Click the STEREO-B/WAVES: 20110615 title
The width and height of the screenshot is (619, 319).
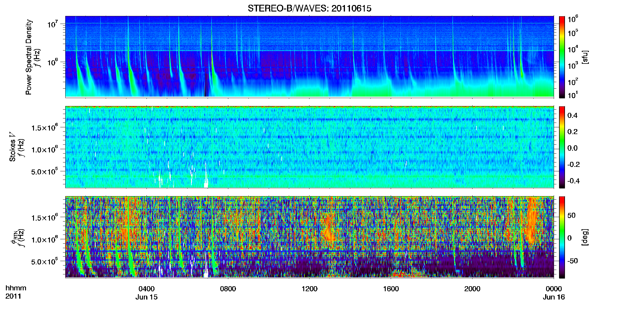point(309,8)
